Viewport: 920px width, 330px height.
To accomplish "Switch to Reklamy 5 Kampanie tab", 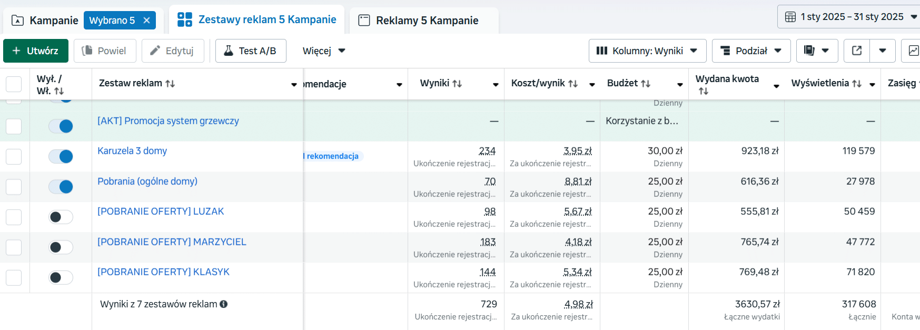I will point(427,21).
